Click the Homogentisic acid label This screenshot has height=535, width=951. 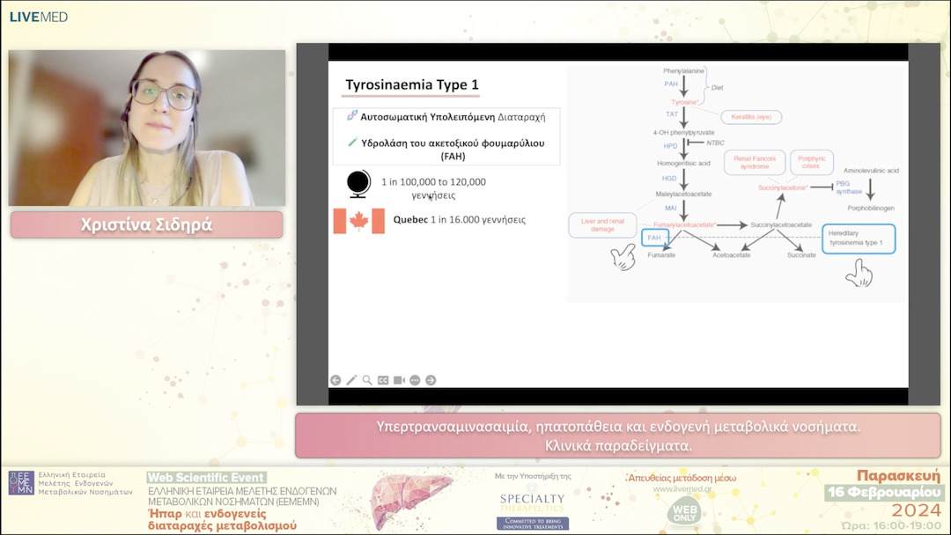(683, 163)
